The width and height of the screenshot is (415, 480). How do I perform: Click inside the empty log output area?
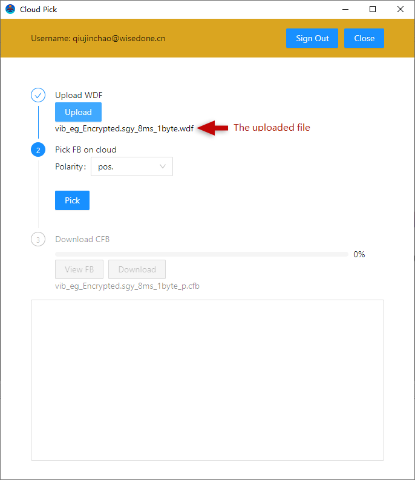[x=207, y=380]
